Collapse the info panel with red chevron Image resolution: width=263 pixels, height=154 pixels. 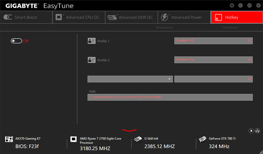tap(129, 130)
